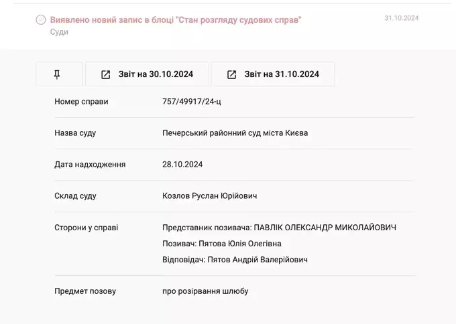This screenshot has width=456, height=324.
Task: Click the judge name "Козлов Руслан Юрійович"
Action: (x=209, y=196)
